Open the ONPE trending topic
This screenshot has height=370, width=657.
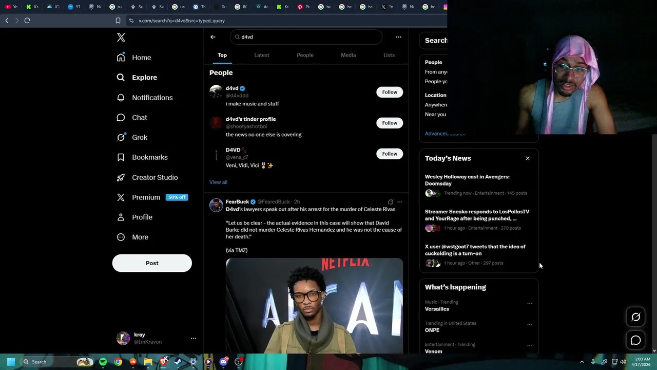(432, 330)
